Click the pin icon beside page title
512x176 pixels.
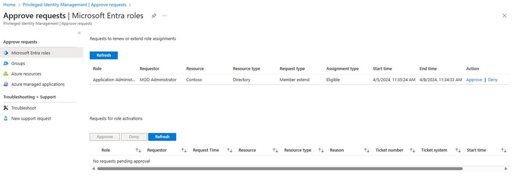coord(154,16)
